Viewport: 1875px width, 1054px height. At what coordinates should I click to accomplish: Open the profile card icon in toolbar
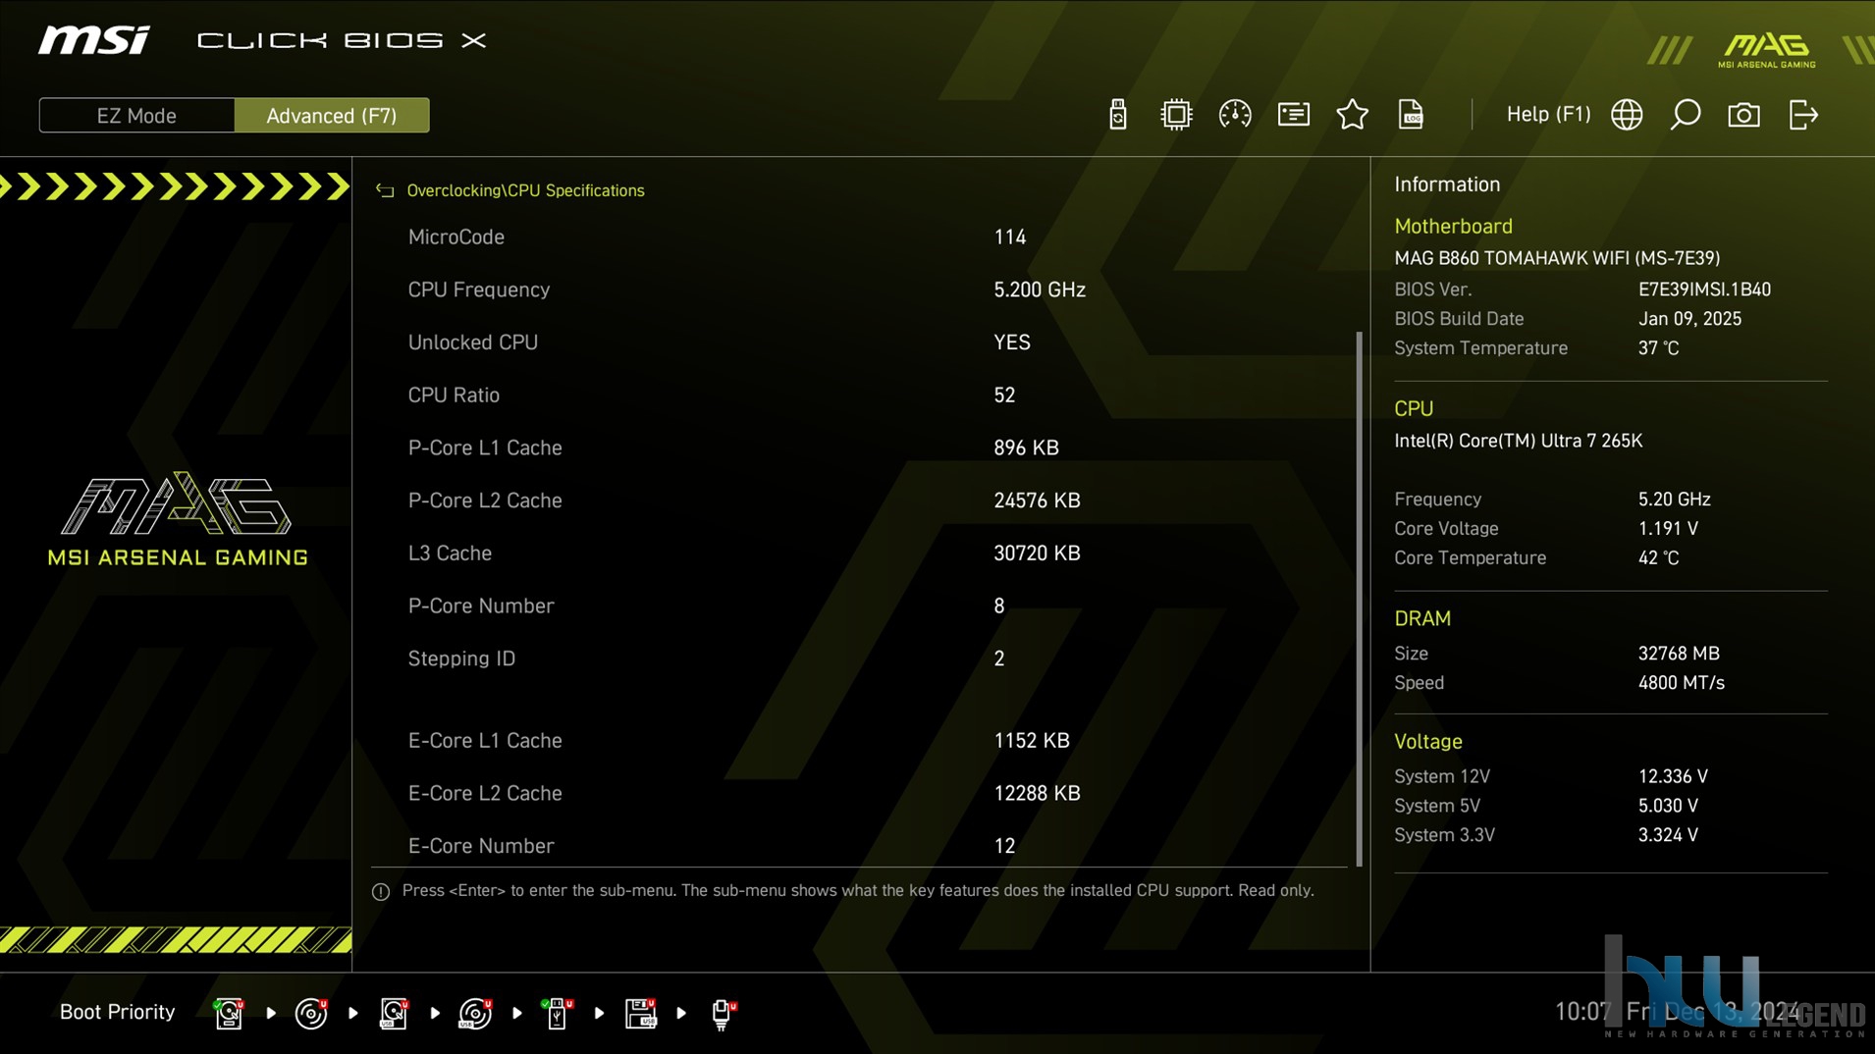tap(1293, 115)
